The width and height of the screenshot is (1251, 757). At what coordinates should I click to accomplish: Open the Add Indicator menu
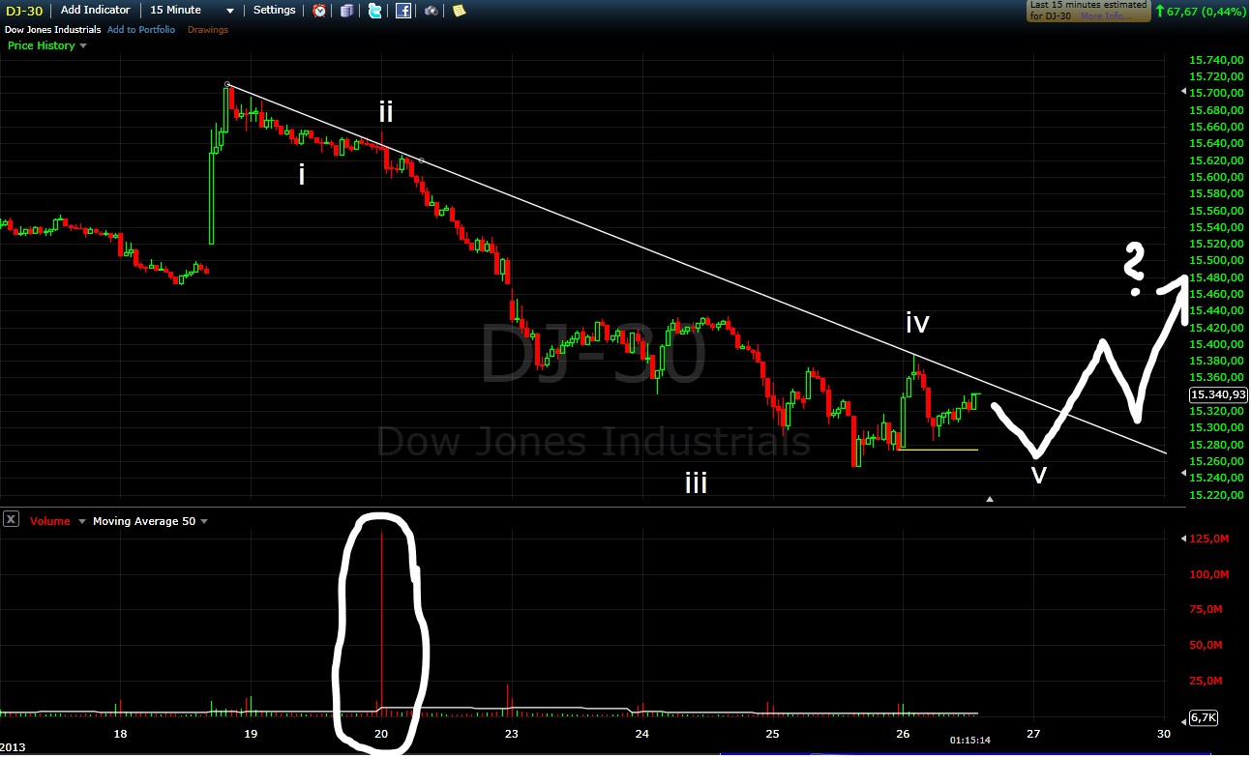pos(95,10)
